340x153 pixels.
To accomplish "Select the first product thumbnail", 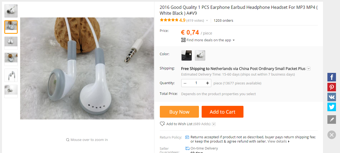I will (11, 11).
